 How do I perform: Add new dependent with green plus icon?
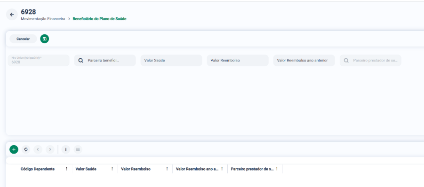click(x=14, y=149)
